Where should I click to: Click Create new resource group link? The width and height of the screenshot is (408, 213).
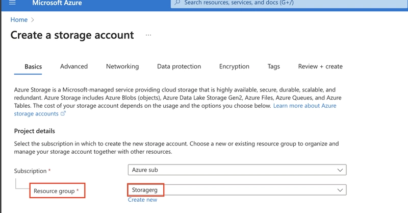[x=142, y=200]
